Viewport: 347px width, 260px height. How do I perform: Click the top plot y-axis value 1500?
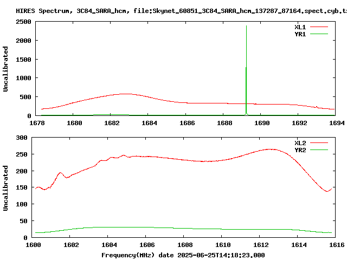click(23, 60)
